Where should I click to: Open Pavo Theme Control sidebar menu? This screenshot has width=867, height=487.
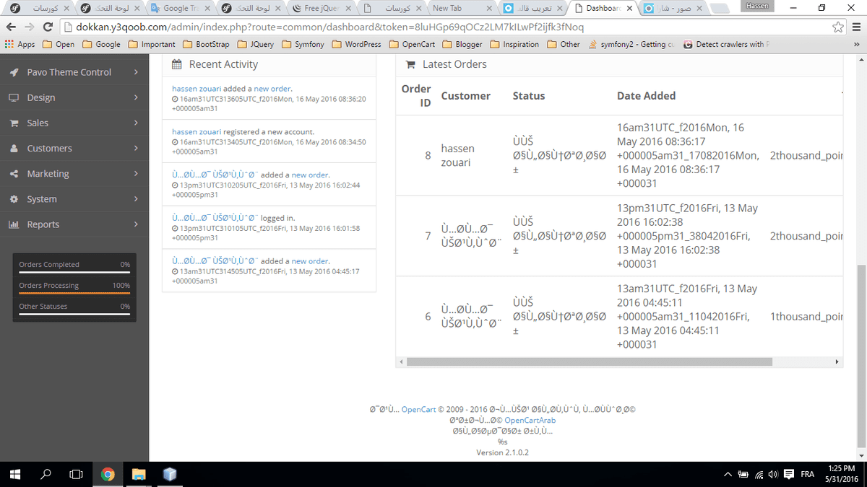click(x=74, y=72)
